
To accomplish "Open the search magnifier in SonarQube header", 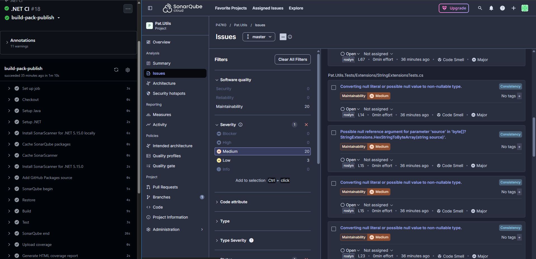I will pyautogui.click(x=480, y=8).
